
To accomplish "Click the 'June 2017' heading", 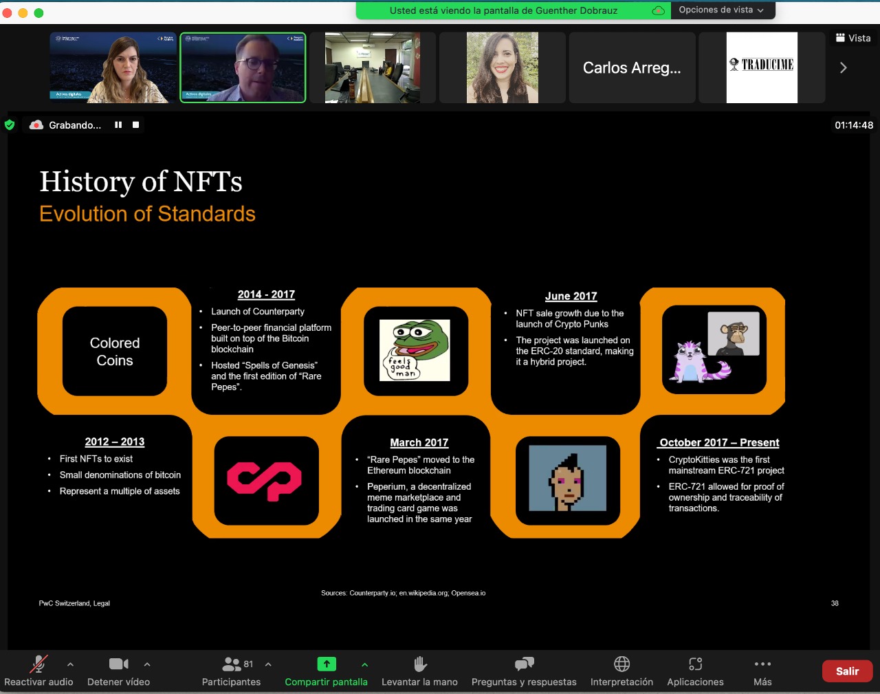I will [571, 296].
